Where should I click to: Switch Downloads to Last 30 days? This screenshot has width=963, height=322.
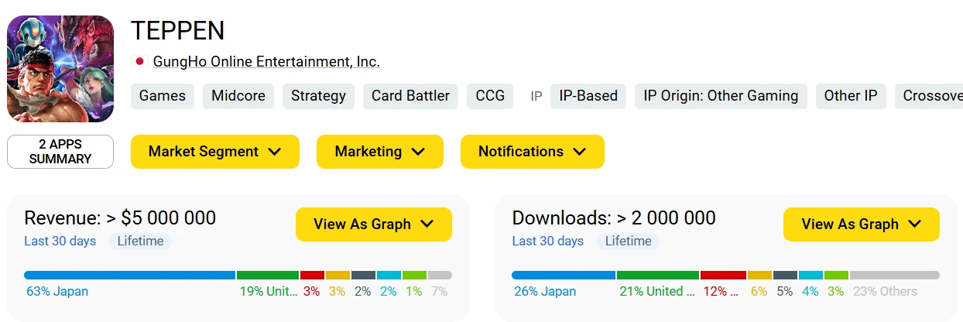coord(548,241)
